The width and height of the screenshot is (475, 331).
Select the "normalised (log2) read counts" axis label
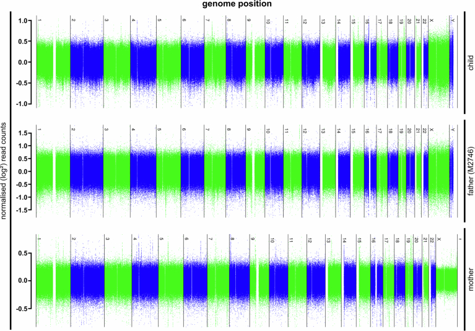pyautogui.click(x=3, y=170)
